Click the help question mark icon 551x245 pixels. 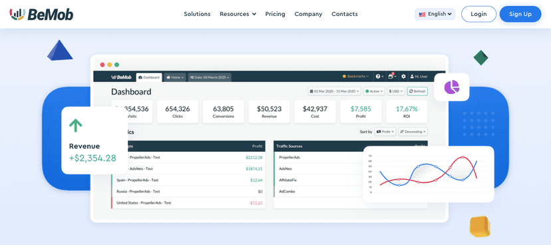[x=378, y=77]
